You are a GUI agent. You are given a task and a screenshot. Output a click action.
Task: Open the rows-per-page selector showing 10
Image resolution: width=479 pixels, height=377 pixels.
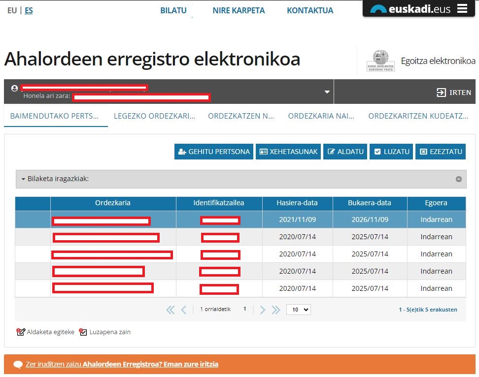click(298, 310)
